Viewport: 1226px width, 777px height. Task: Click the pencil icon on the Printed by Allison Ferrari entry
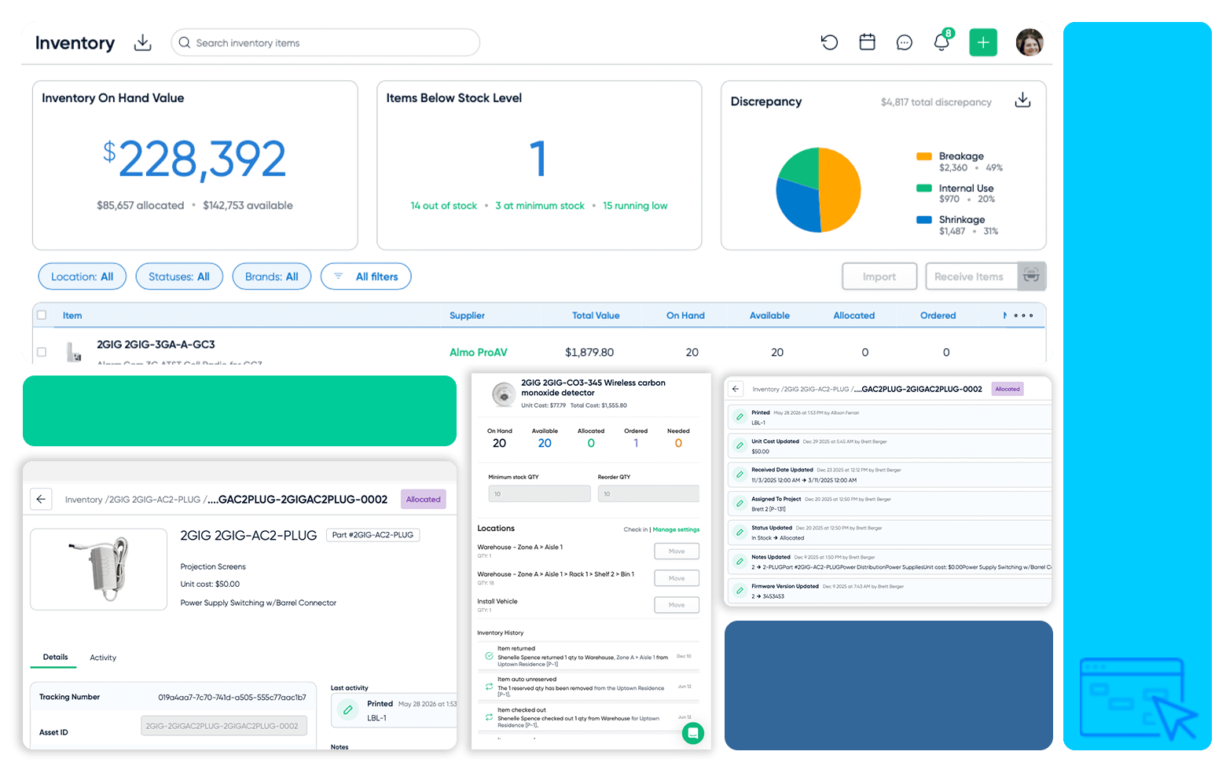tap(740, 417)
